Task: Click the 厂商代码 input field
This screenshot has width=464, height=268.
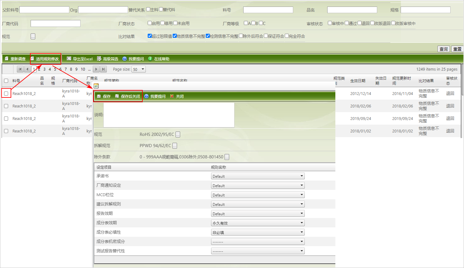Action: [56, 23]
